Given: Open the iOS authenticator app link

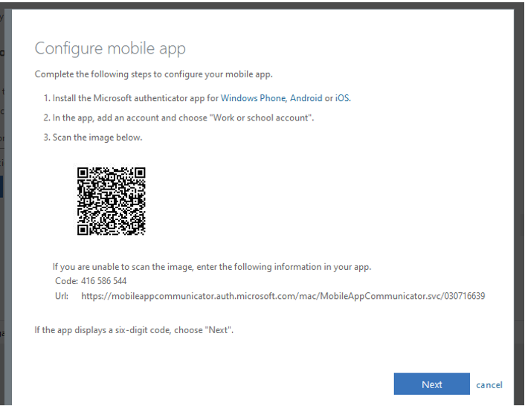Looking at the screenshot, I should coord(343,98).
